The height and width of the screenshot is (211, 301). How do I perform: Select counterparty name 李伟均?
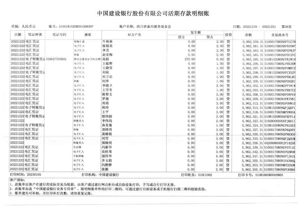107,121
